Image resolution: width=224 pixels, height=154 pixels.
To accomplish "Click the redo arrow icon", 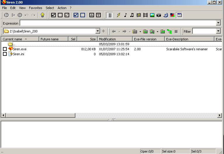I will coord(33,15).
